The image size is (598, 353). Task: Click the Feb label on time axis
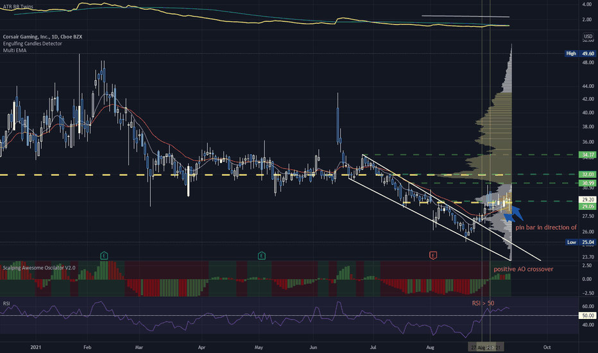pyautogui.click(x=87, y=347)
